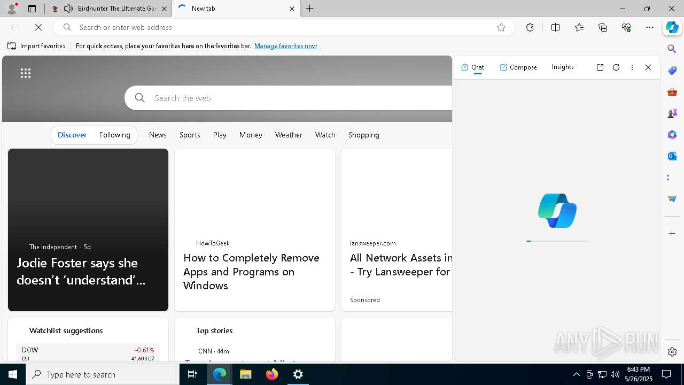Open Copilot pane in new window

click(x=600, y=67)
